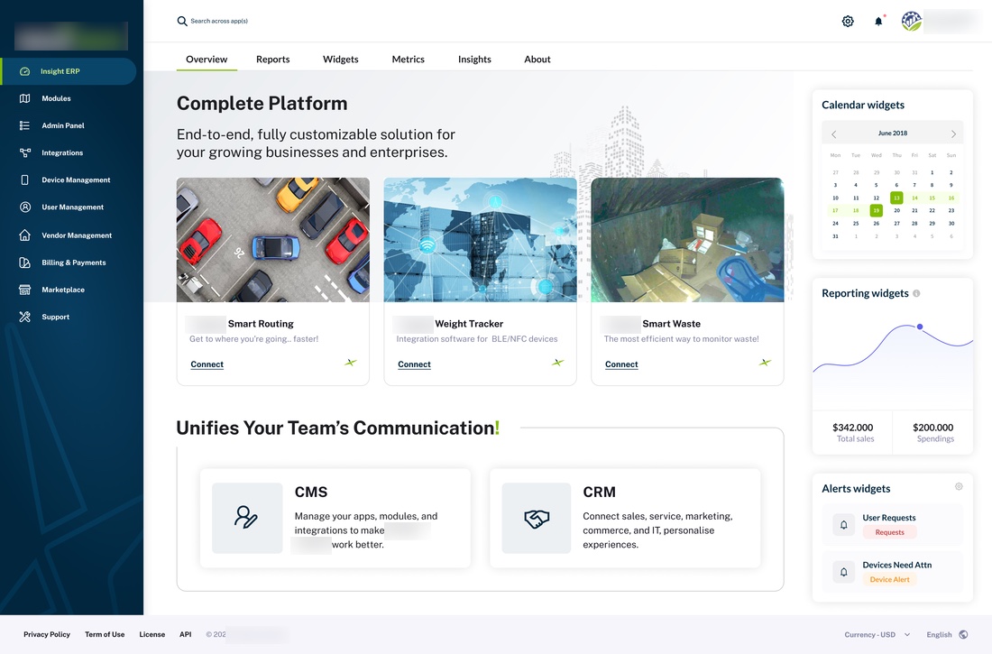Switch to the Overview tab

click(207, 60)
